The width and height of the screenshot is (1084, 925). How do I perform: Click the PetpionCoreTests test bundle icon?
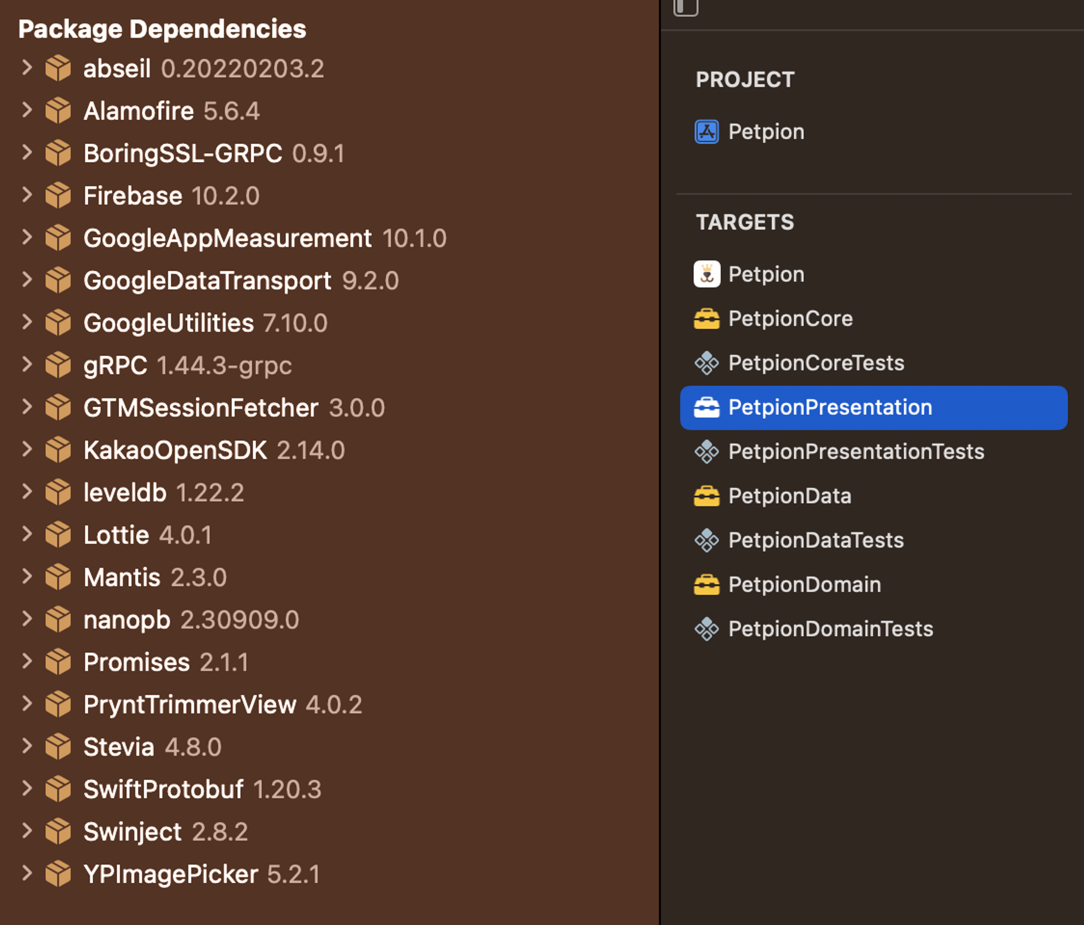point(706,363)
